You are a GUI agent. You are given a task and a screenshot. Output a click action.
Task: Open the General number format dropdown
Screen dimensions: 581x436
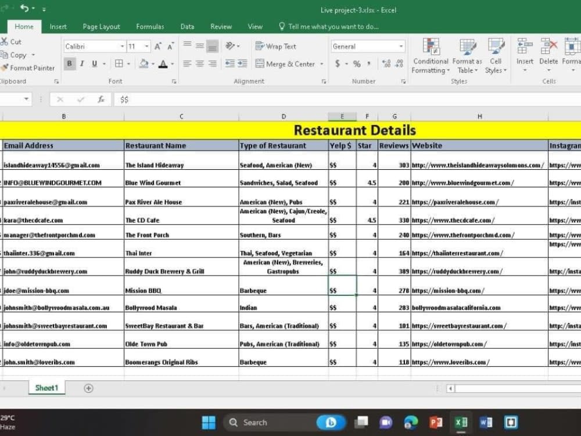tap(401, 47)
